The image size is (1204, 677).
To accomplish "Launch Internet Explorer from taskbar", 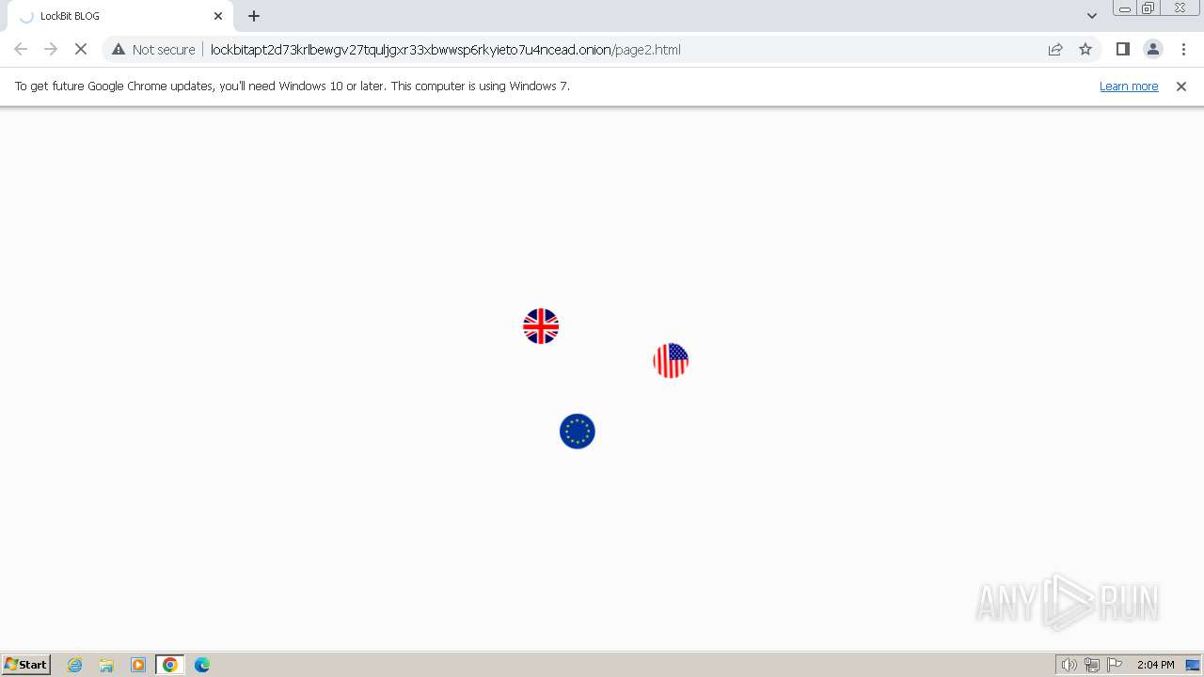I will coord(75,665).
